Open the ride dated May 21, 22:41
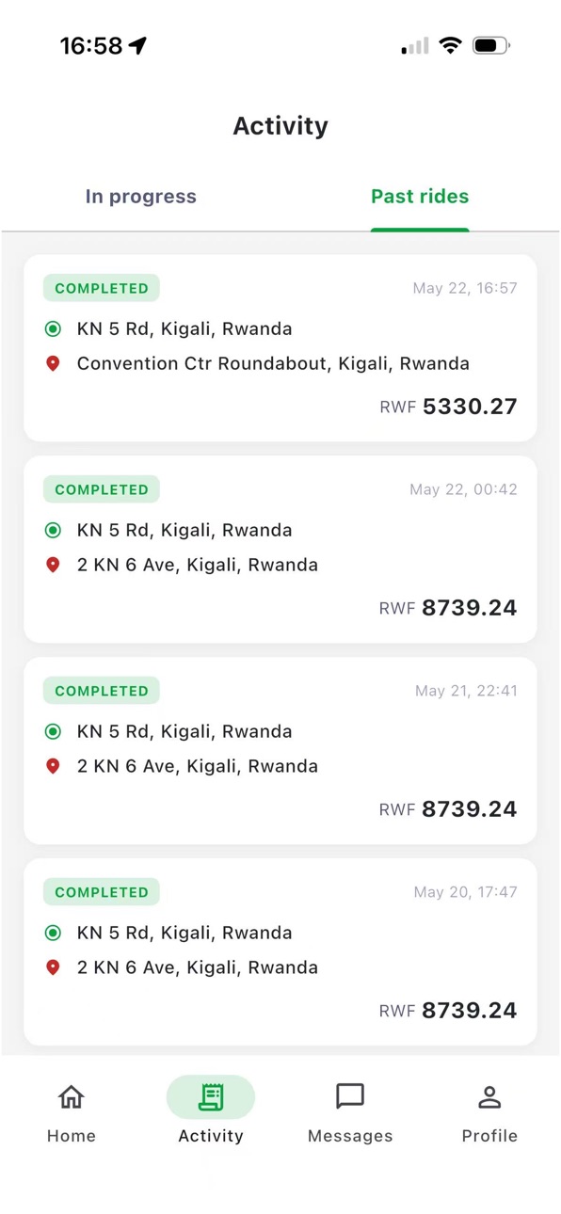561x1214 pixels. [x=280, y=750]
